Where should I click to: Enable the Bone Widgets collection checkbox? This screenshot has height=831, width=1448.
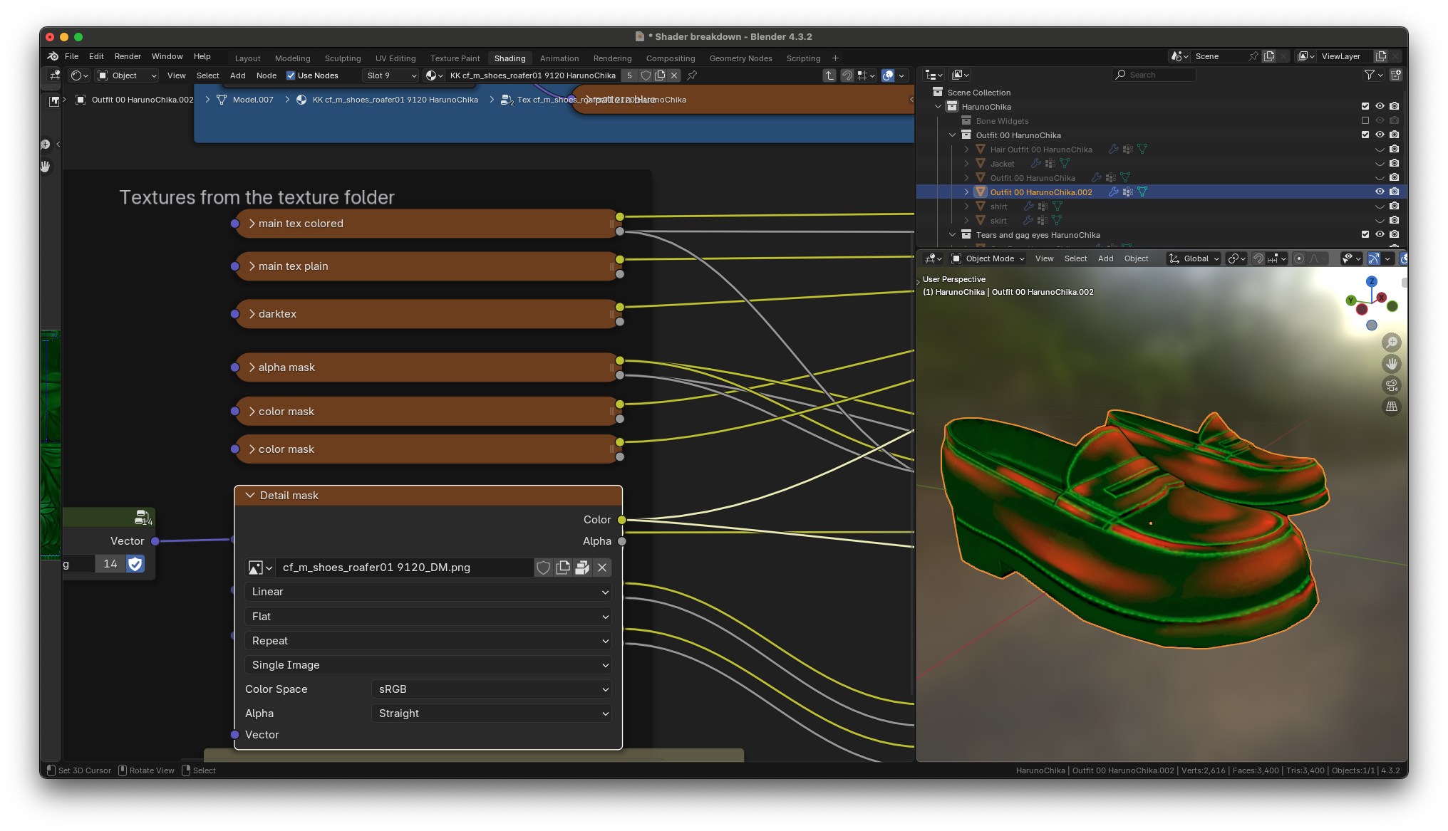[1365, 121]
